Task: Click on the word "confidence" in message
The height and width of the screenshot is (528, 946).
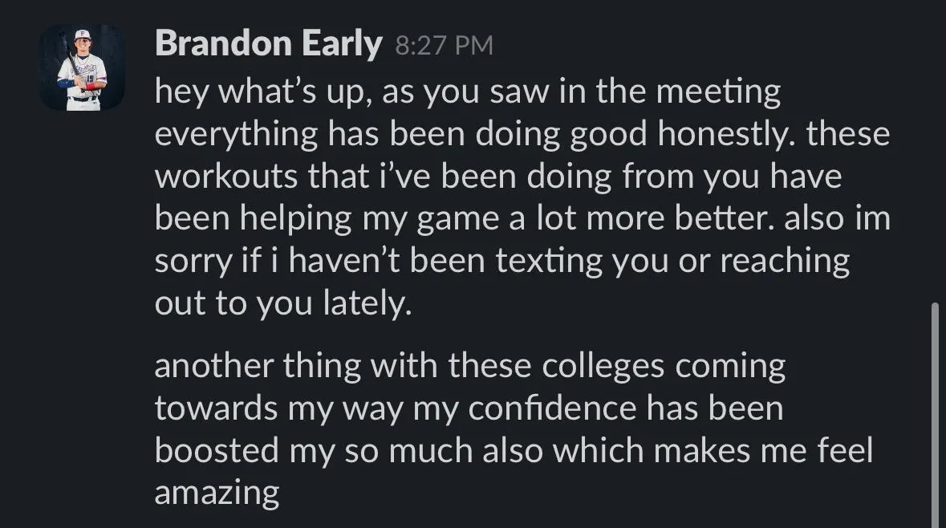Action: coord(552,408)
